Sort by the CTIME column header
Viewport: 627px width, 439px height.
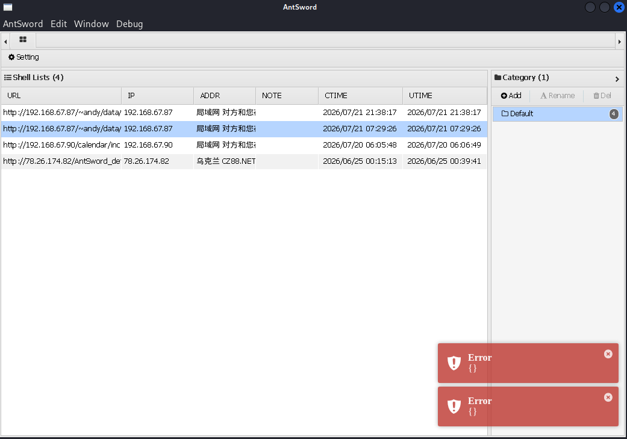[x=360, y=96]
